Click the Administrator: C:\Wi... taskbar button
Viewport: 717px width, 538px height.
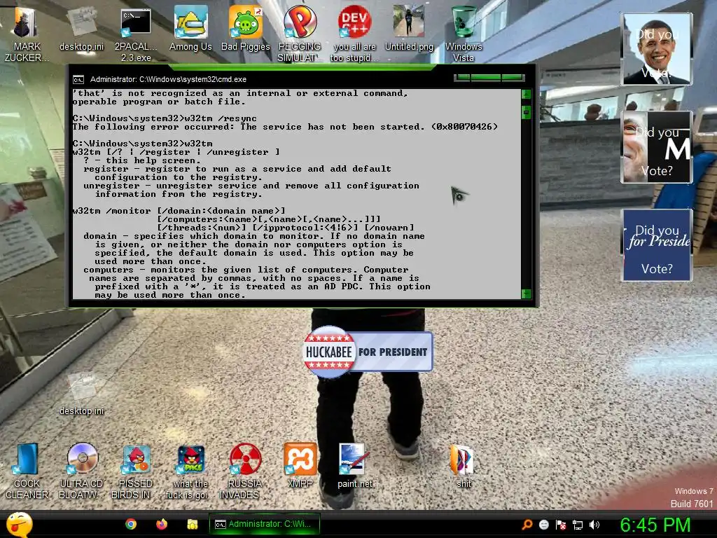pos(264,524)
